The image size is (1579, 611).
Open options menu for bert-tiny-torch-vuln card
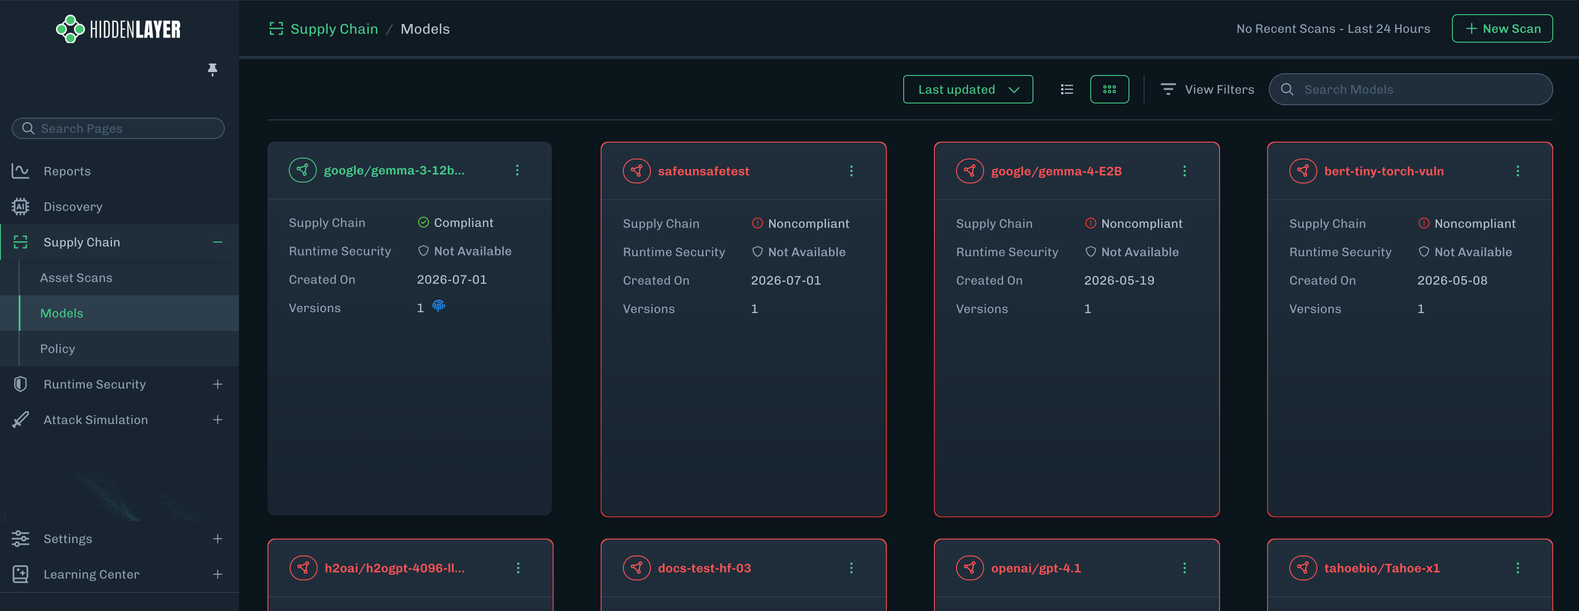[x=1518, y=171]
